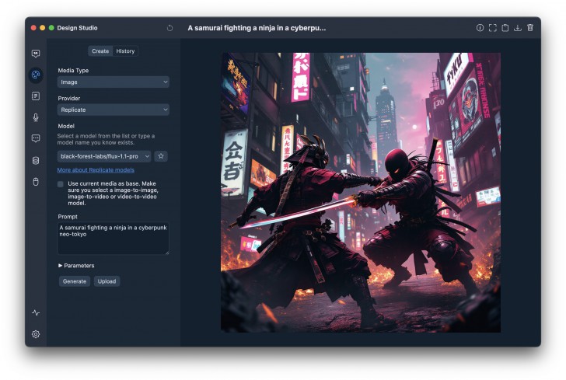Click the 'Design Studio' window title text

click(77, 28)
